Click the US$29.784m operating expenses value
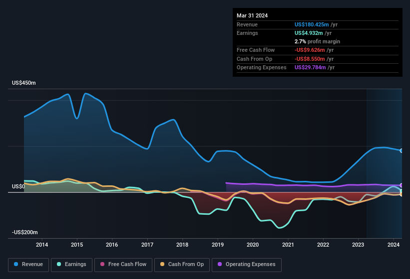The height and width of the screenshot is (279, 410). pos(310,68)
